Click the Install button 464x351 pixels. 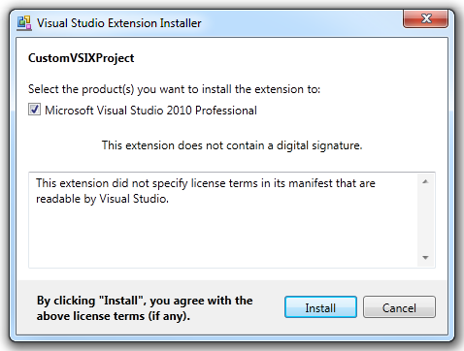320,307
